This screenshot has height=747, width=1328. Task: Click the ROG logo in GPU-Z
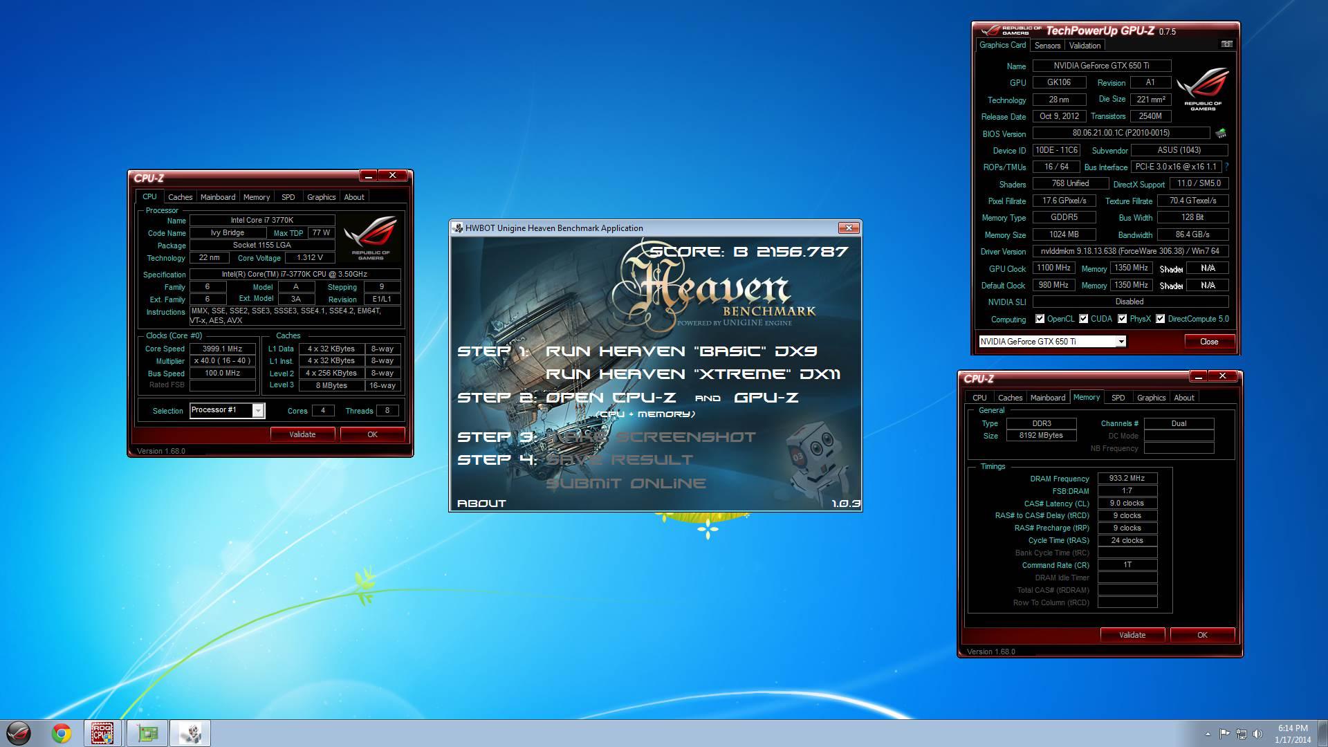pos(1203,89)
